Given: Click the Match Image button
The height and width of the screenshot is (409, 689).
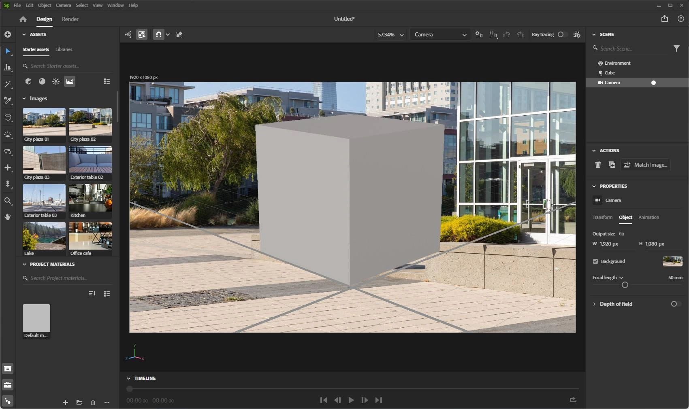Looking at the screenshot, I should [x=645, y=165].
